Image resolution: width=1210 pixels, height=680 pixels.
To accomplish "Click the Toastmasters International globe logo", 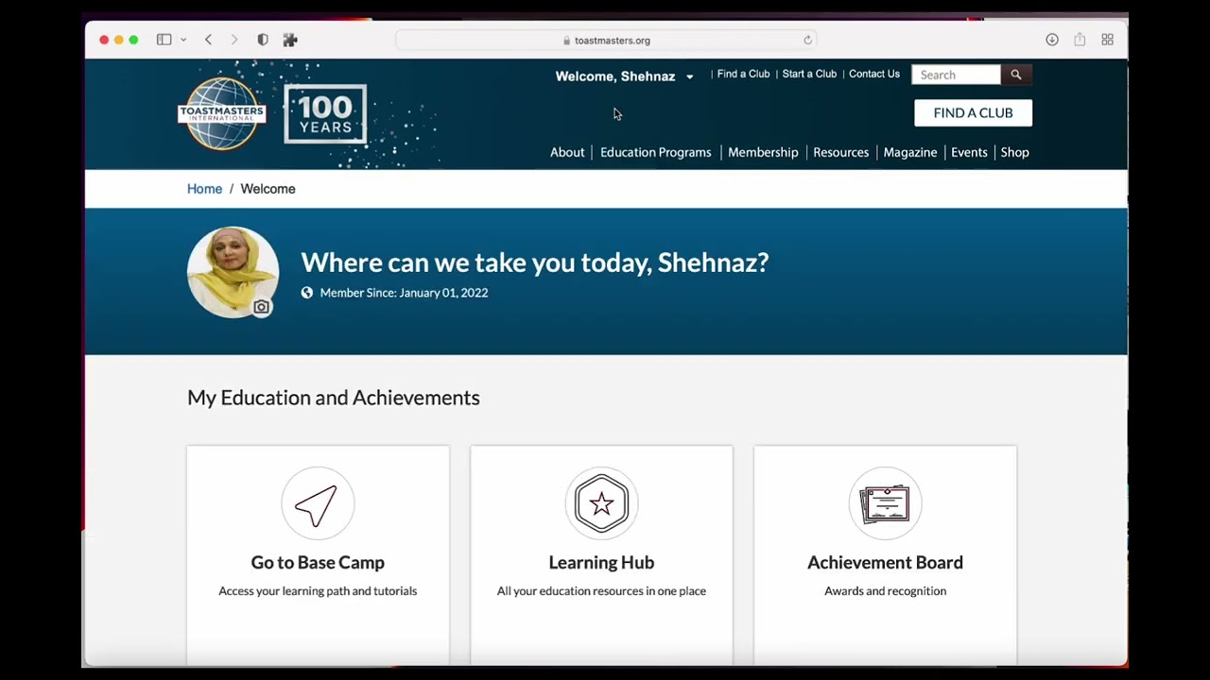I will pos(222,113).
